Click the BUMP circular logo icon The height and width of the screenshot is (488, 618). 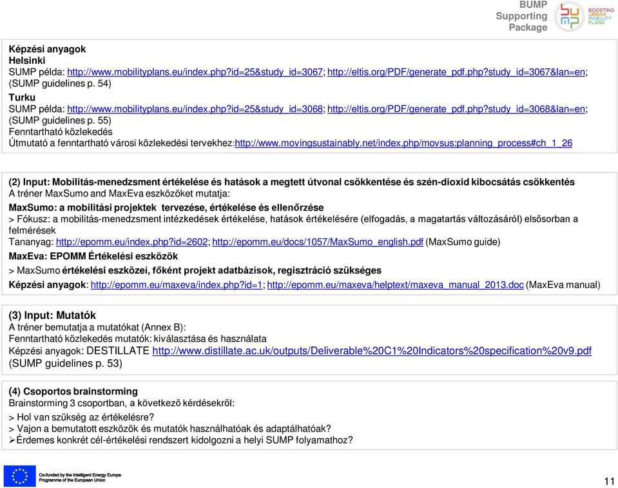569,17
